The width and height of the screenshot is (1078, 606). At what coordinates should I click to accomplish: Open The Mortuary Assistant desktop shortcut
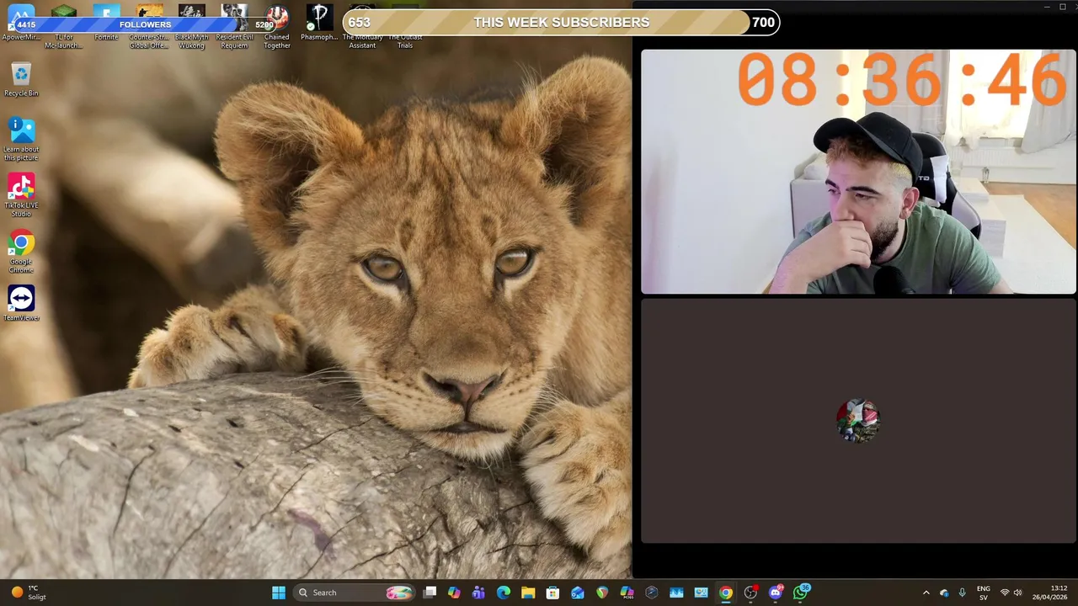[362, 27]
